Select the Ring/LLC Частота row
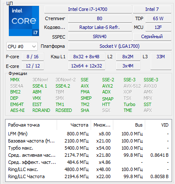175x184 pixels. 89,176
